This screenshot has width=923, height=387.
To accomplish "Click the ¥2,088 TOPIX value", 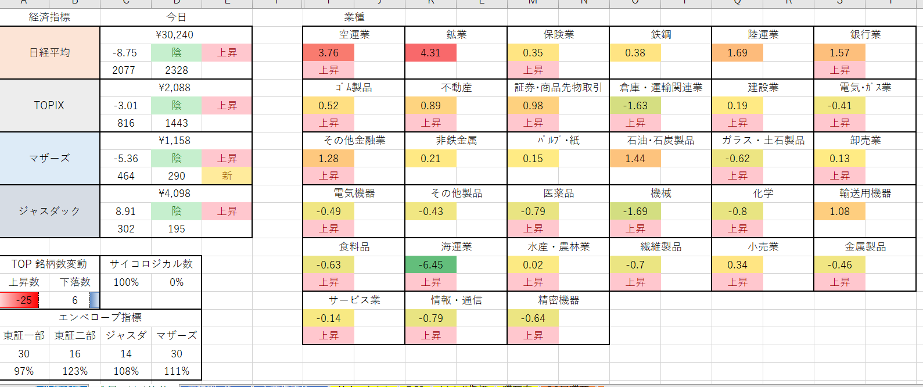I will (176, 88).
